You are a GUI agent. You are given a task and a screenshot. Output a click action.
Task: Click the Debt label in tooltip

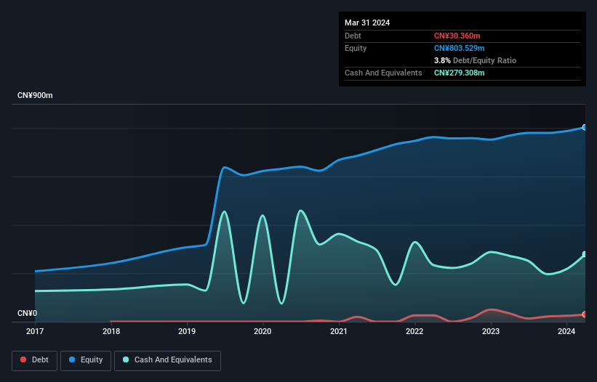click(x=353, y=36)
